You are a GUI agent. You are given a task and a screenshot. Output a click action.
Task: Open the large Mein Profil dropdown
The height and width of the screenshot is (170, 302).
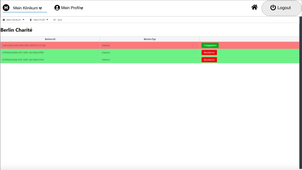coord(72,8)
